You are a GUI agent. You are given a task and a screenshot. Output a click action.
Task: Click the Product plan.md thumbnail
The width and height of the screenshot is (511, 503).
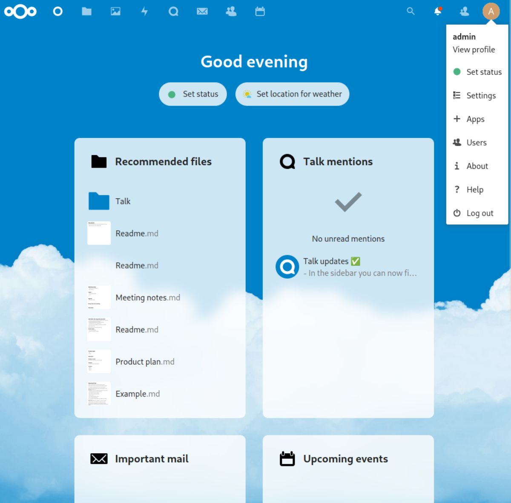point(99,362)
